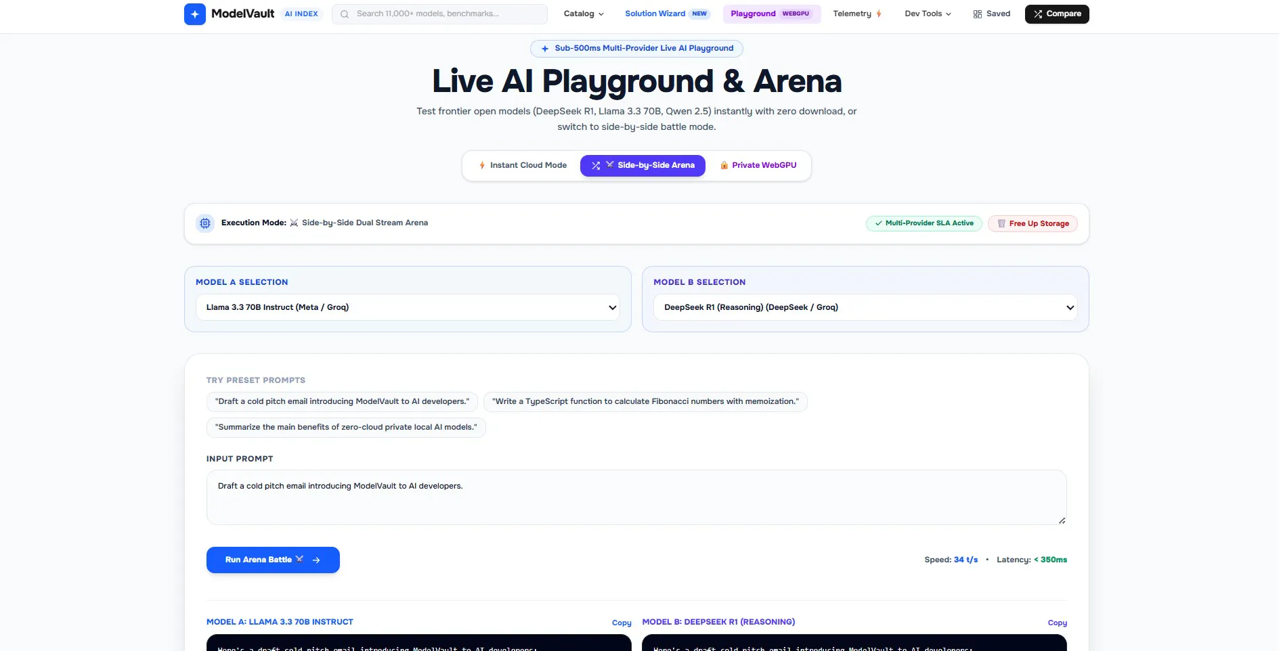
Task: Expand the Dev Tools dropdown
Action: [x=928, y=14]
